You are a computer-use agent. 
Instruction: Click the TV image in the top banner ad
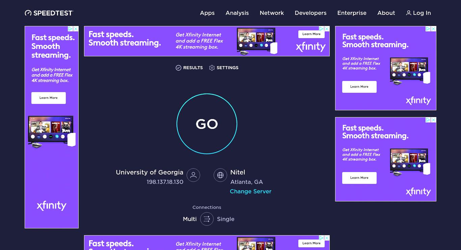coord(257,41)
